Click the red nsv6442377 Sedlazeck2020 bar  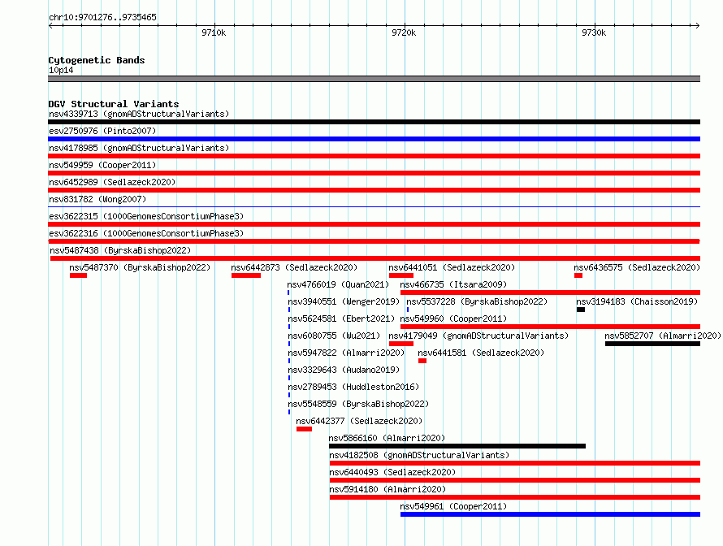(x=305, y=429)
